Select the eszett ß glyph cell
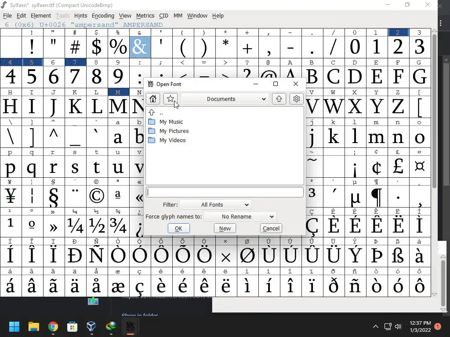This screenshot has height=337, width=450. click(398, 256)
